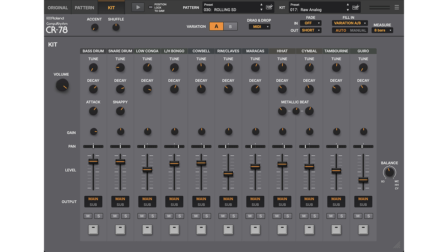Open the Fade In OFF dropdown
The width and height of the screenshot is (448, 252).
click(x=310, y=23)
